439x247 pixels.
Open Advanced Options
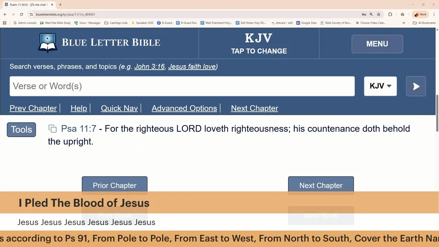(x=184, y=108)
